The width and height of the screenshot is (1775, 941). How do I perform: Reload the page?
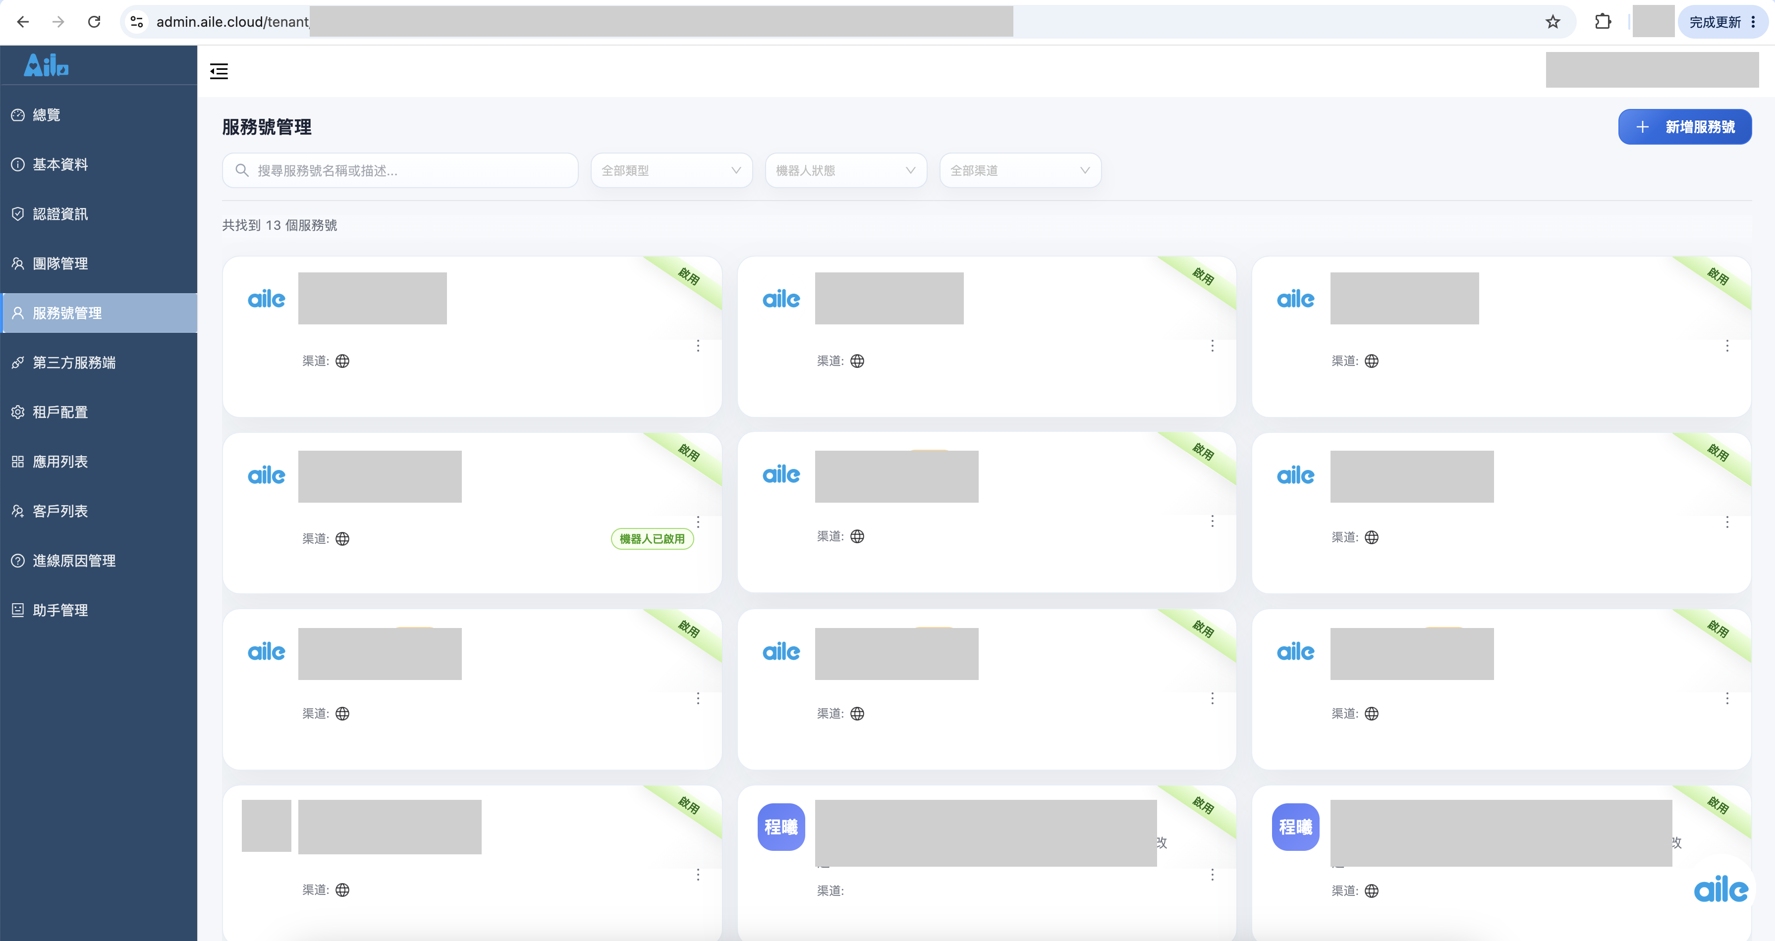tap(95, 22)
